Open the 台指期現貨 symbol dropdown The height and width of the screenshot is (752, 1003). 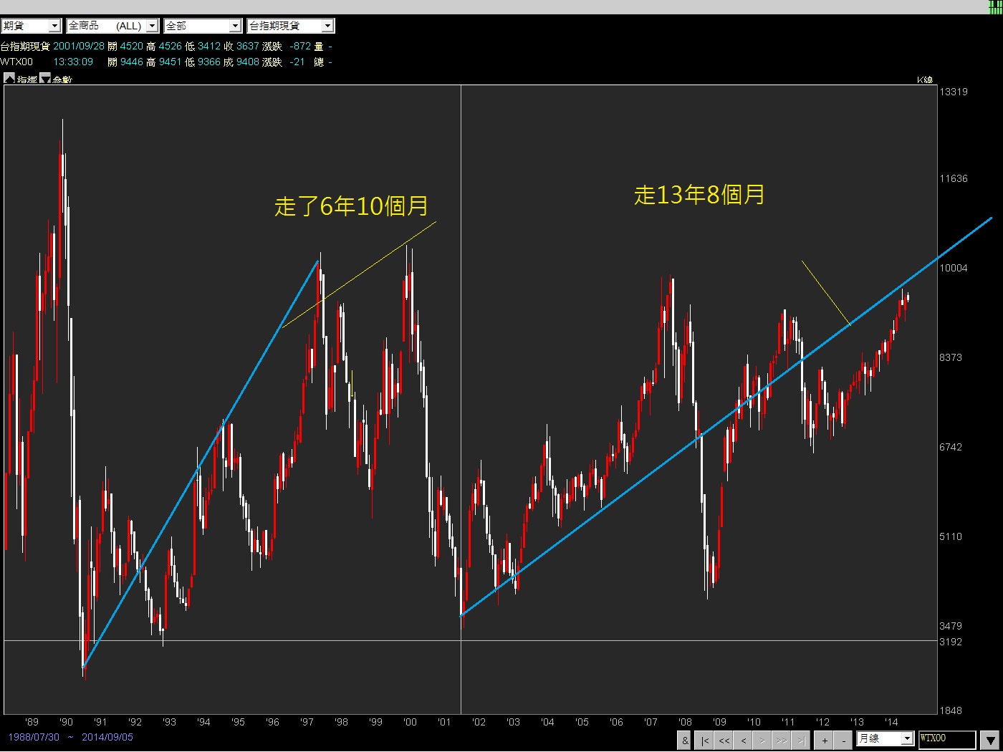point(290,26)
